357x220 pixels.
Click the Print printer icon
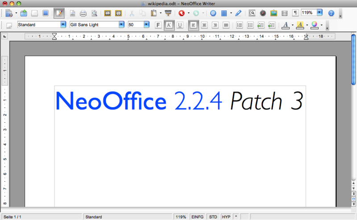pos(83,13)
